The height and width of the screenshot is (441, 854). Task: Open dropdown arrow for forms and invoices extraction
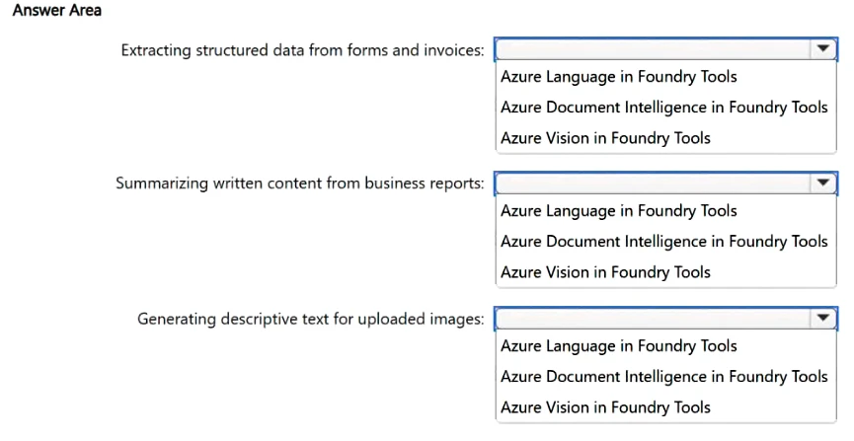(x=821, y=48)
